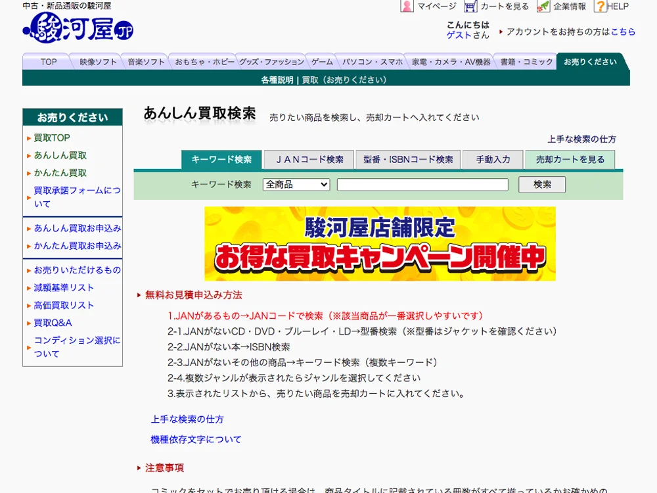This screenshot has height=493, width=657.
Task: Open 減額基準リスト sidebar link
Action: pyautogui.click(x=64, y=288)
